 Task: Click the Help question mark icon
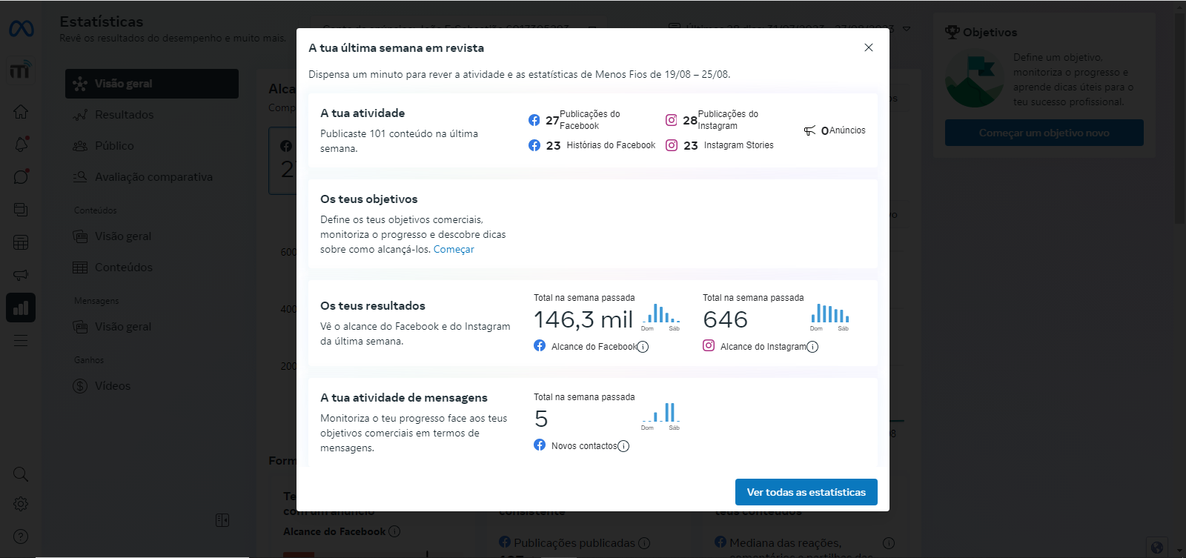point(21,537)
